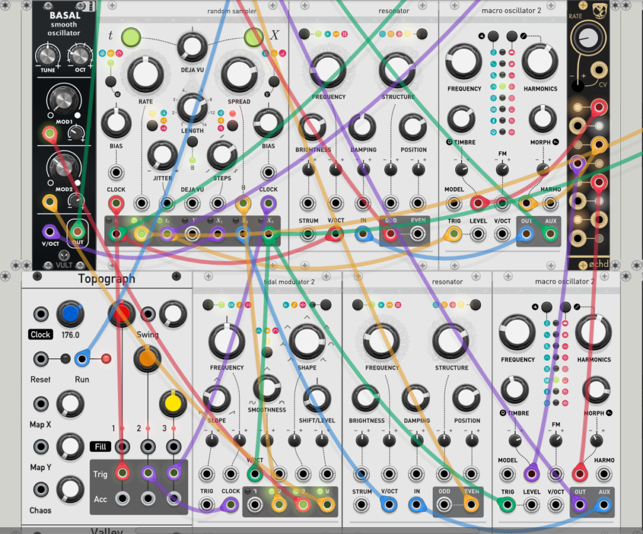The width and height of the screenshot is (643, 534).
Task: Click left model select button on top macro oscillator
Action: (493, 36)
